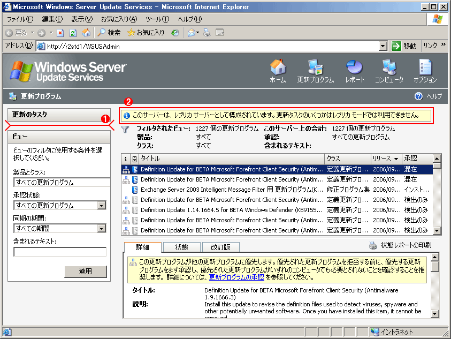The width and height of the screenshot is (451, 339).
Task: Click printer icon beside 状態レポートの印刷
Action: click(x=373, y=245)
